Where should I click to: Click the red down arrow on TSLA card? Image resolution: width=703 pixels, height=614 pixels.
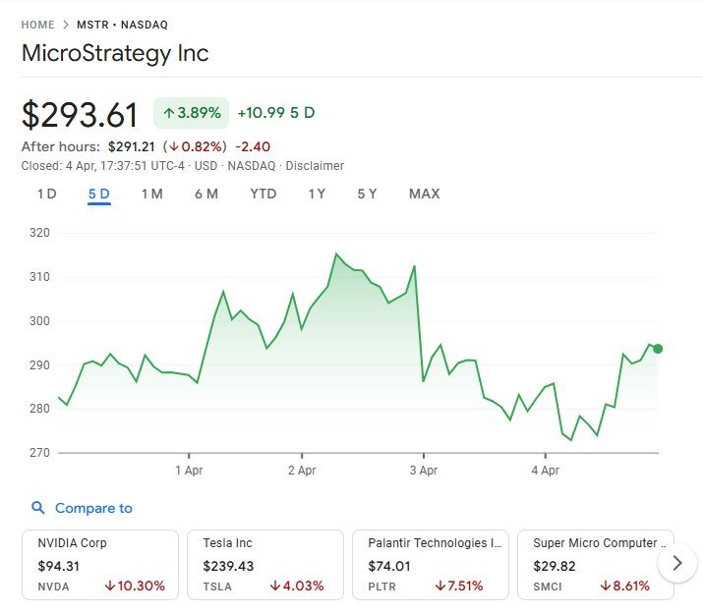275,586
